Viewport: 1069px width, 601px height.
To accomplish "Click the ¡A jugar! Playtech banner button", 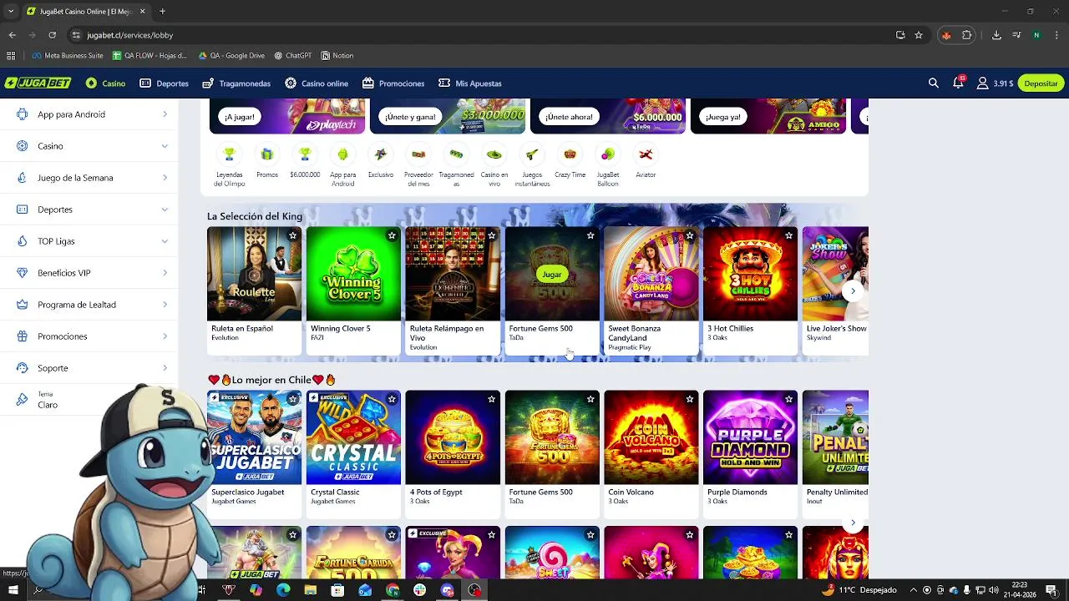I will coord(239,117).
